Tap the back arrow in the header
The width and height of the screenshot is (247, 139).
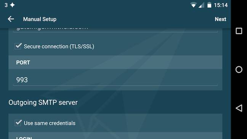pyautogui.click(x=11, y=19)
